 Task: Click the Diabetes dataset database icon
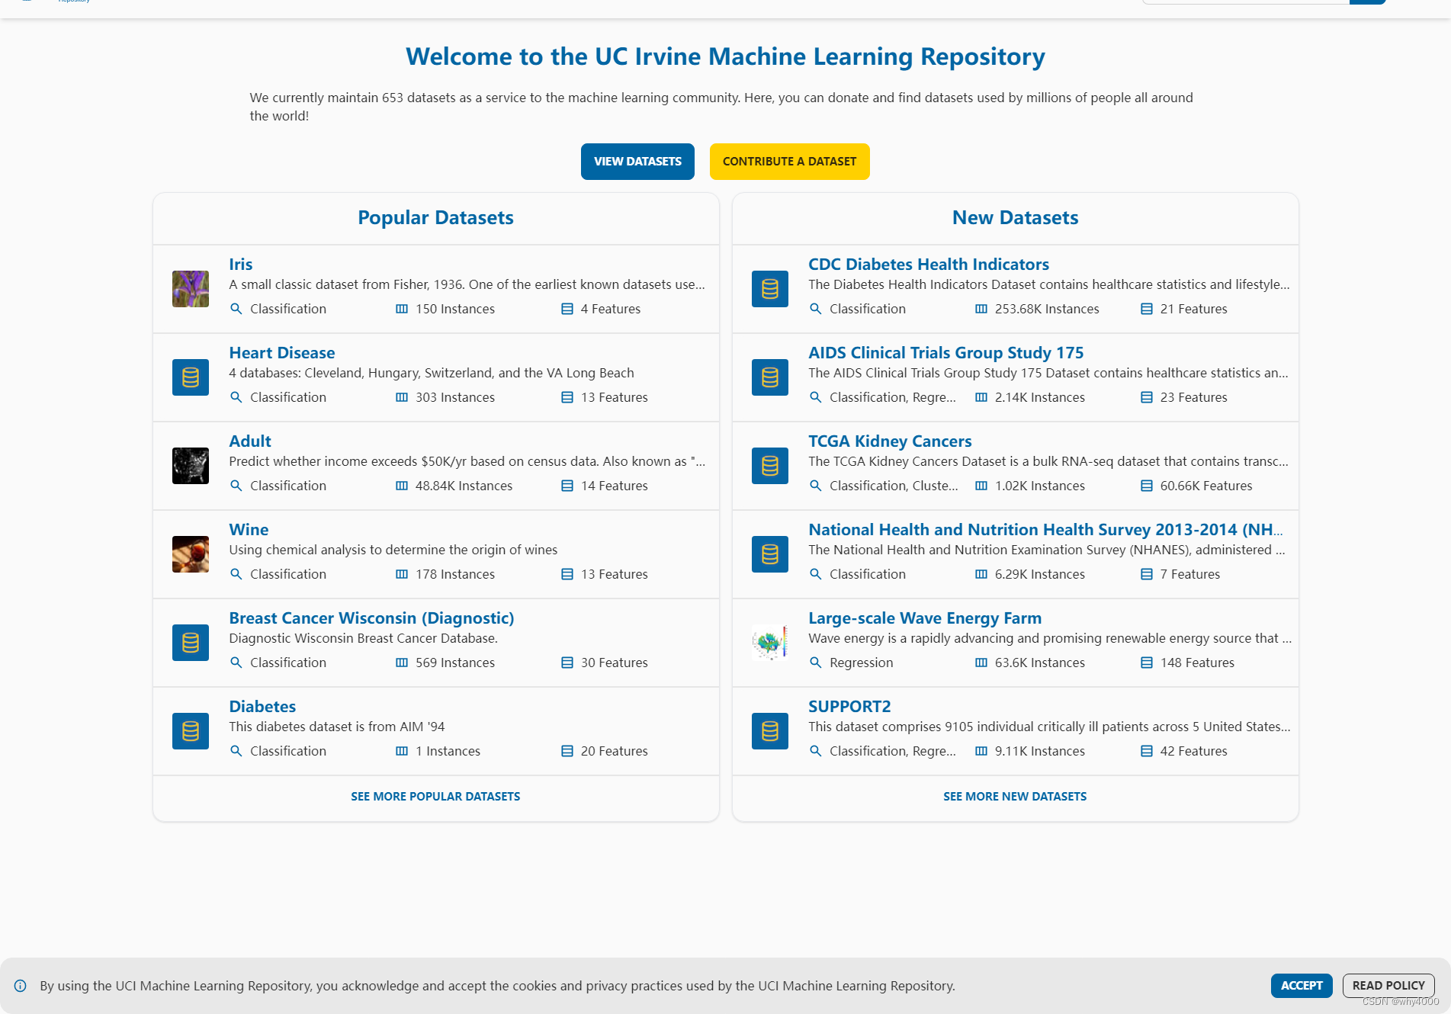pyautogui.click(x=191, y=731)
